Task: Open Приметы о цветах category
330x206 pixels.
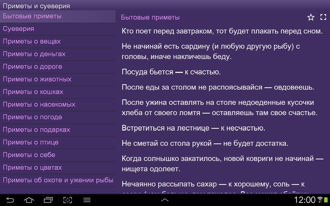Action: (x=58, y=168)
